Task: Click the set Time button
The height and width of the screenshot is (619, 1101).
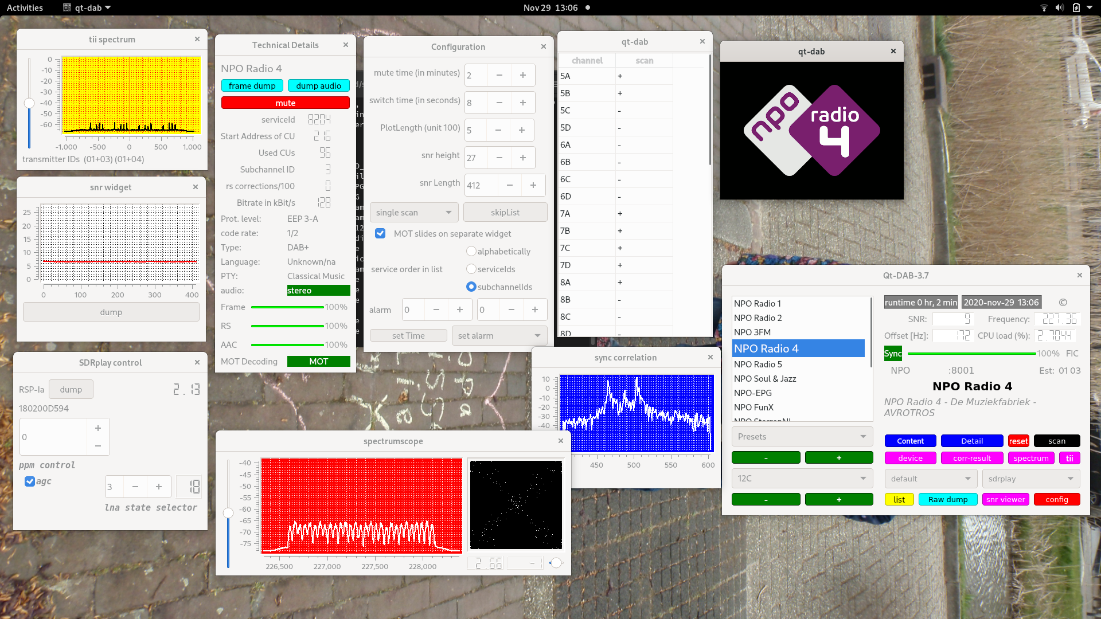Action: tap(408, 335)
